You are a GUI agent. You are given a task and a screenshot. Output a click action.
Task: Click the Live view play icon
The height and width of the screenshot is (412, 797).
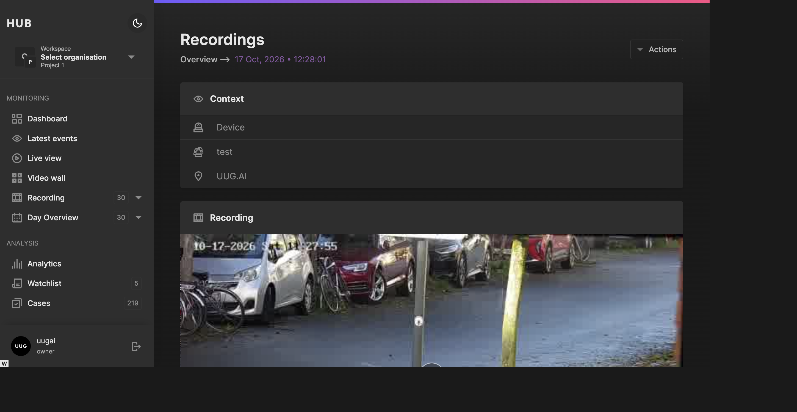[17, 158]
